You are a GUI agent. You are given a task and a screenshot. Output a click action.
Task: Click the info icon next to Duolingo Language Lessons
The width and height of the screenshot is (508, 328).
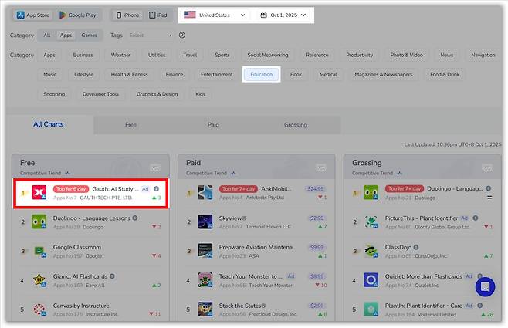pos(135,218)
